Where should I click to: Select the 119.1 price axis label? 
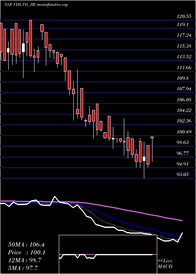coord(183,25)
